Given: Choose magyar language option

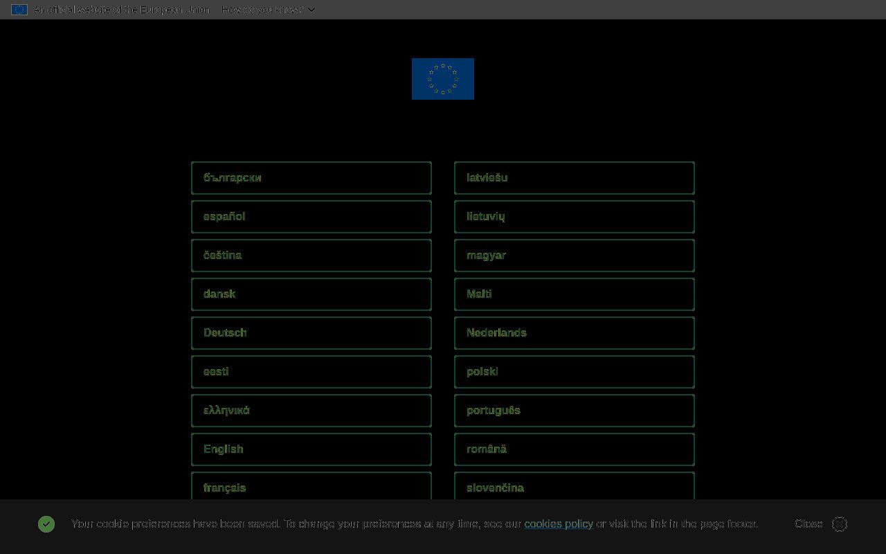Looking at the screenshot, I should [x=575, y=256].
